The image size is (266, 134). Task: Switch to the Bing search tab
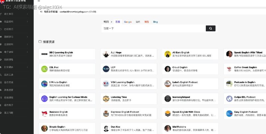point(155,22)
